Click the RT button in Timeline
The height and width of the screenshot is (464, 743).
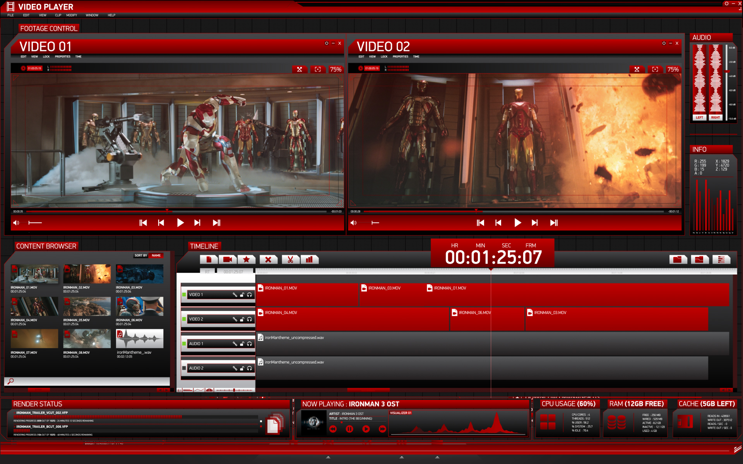click(x=207, y=272)
